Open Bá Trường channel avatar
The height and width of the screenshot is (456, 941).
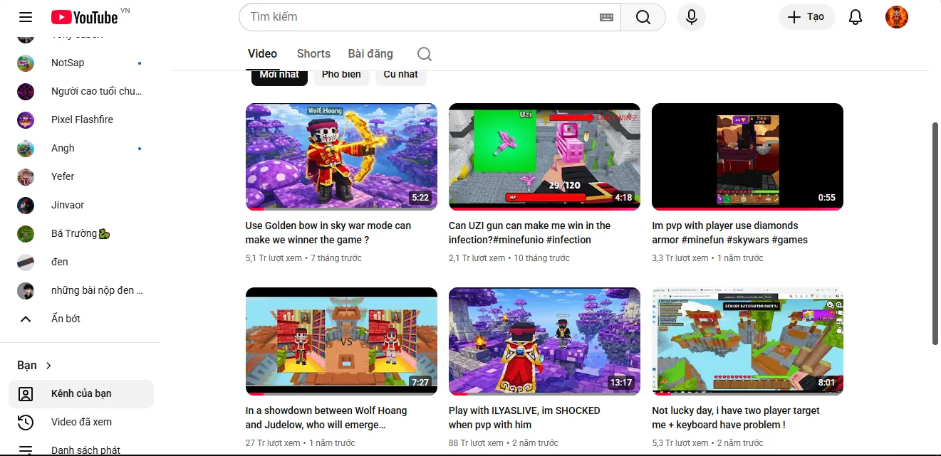click(26, 233)
